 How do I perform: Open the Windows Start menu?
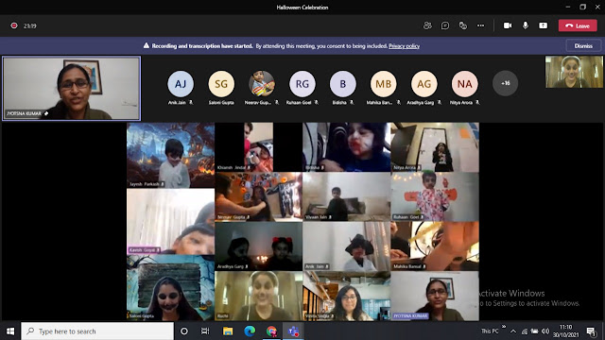pos(10,331)
